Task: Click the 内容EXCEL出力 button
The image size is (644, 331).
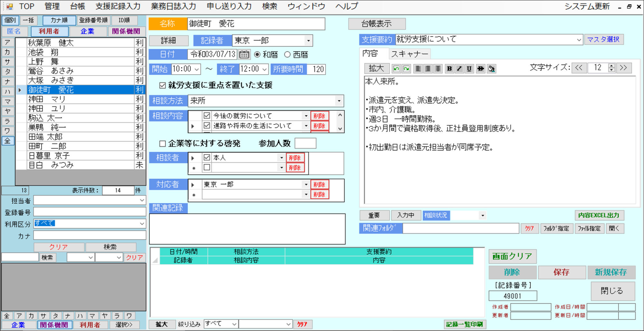Action: pyautogui.click(x=599, y=215)
